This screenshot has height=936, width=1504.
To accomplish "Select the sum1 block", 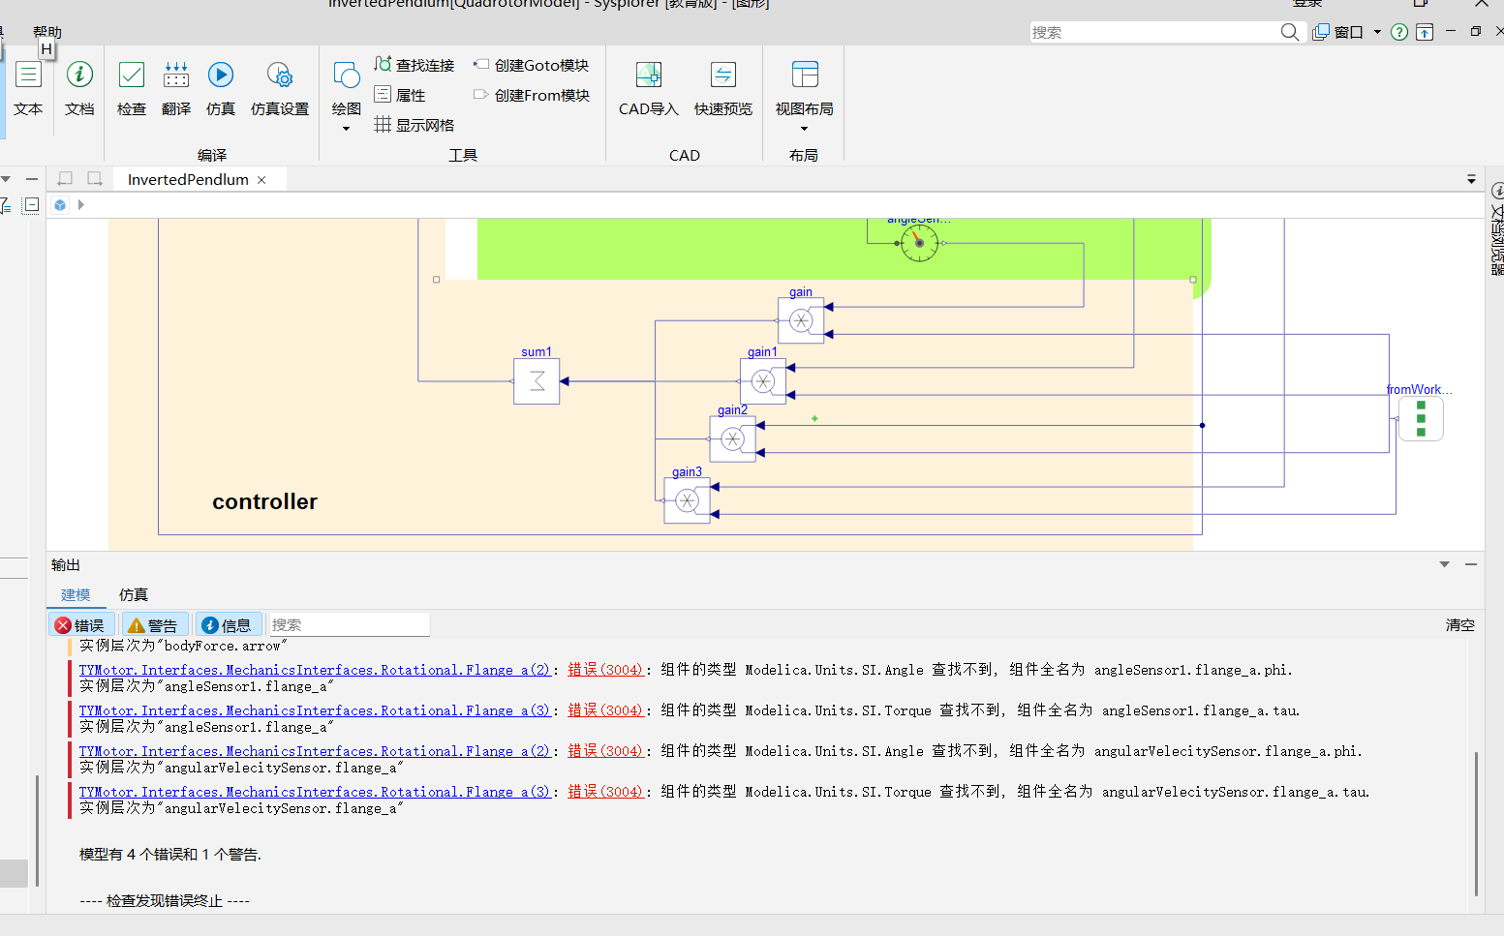I will (x=537, y=381).
